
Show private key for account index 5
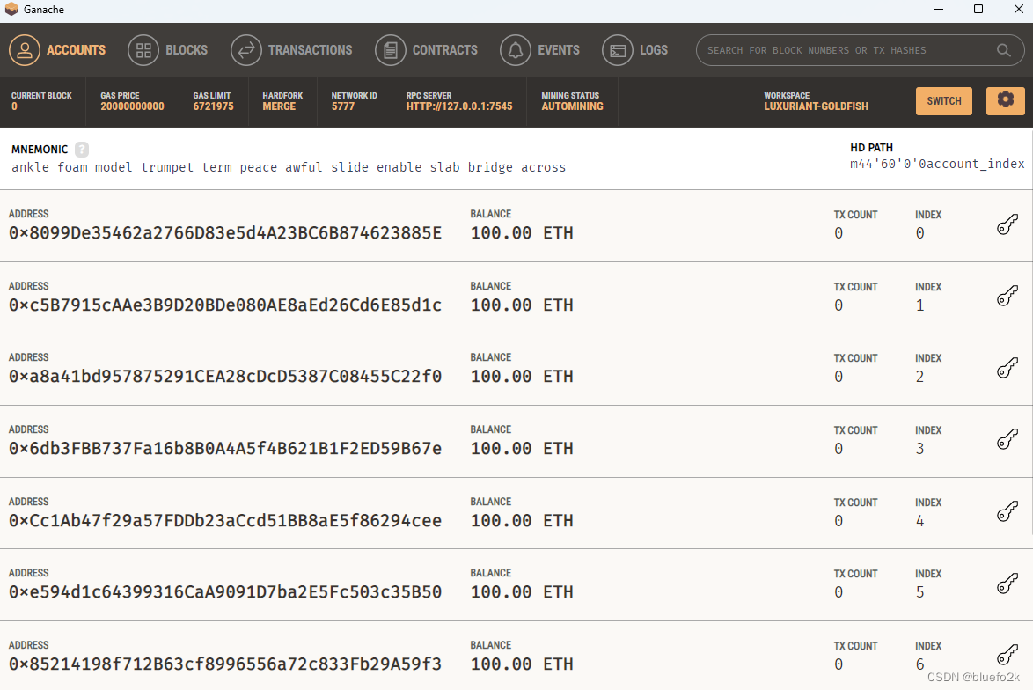[1007, 584]
